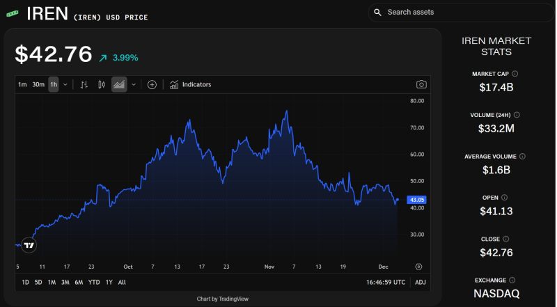
Task: Open chart settings gear near time axis
Action: tap(418, 266)
